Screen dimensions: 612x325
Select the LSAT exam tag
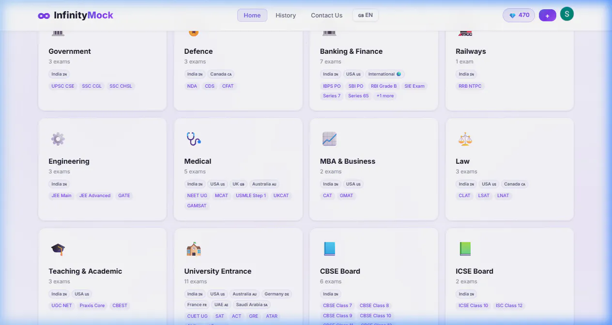click(x=484, y=196)
